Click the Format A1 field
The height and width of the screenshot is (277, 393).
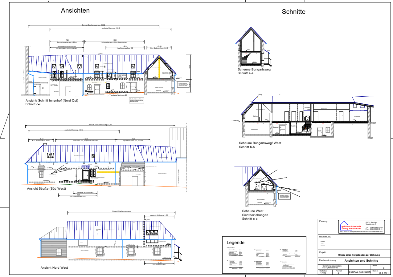tap(339, 272)
